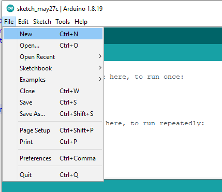Open the Edit menu
222x192 pixels.
coord(23,22)
